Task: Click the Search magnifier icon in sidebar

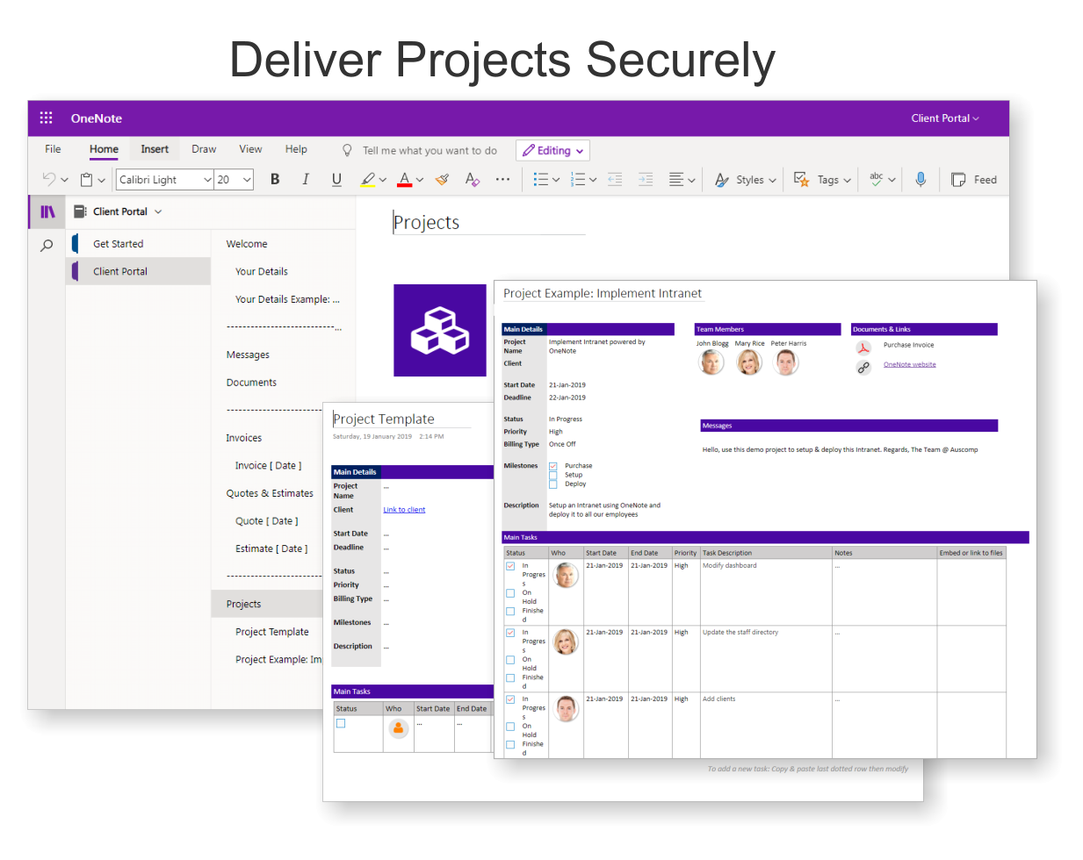Action: (47, 246)
